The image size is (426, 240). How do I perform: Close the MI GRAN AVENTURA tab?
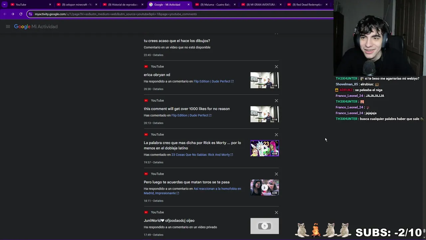[x=281, y=5]
